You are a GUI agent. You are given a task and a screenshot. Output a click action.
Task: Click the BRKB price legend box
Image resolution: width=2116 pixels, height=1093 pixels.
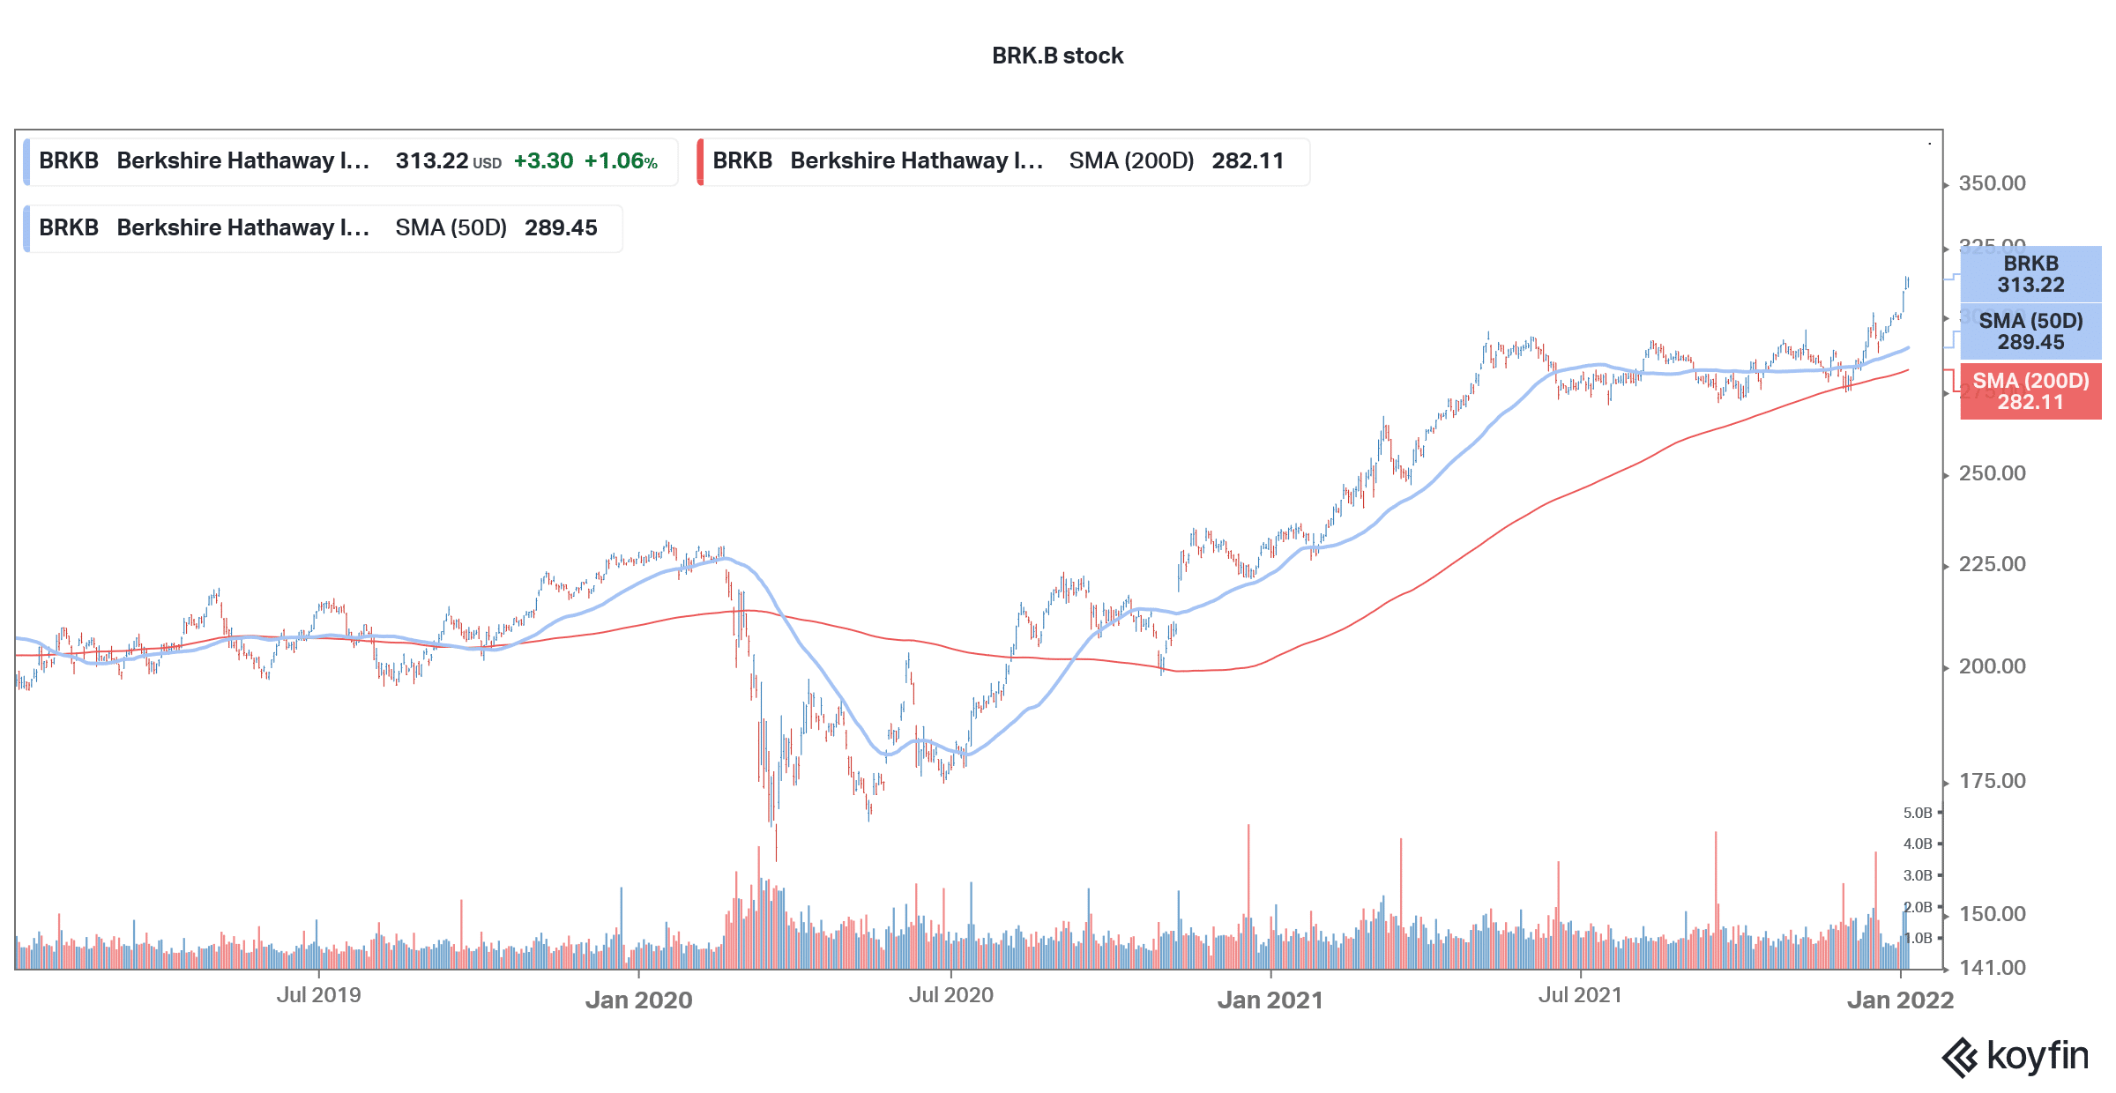[x=350, y=161]
